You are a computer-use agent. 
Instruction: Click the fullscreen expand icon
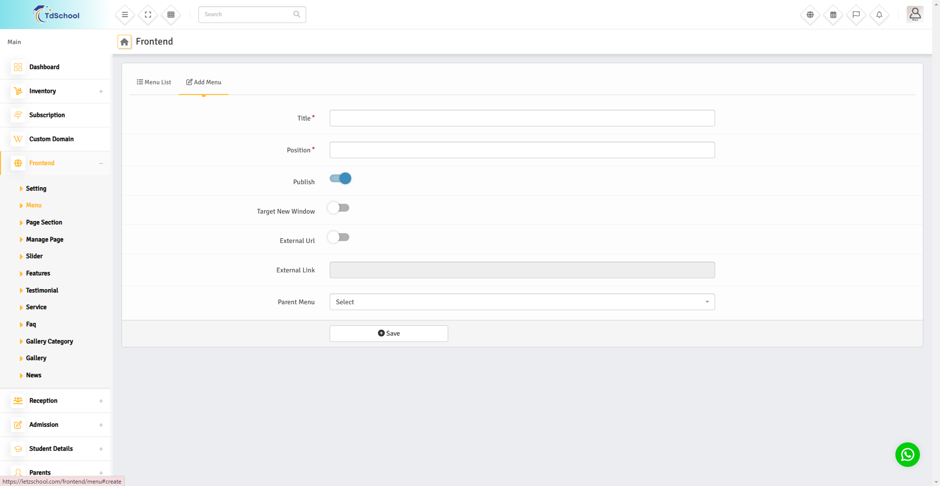[148, 15]
